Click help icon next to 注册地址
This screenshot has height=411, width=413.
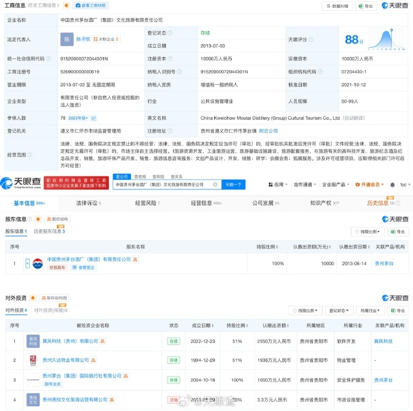tap(170, 131)
